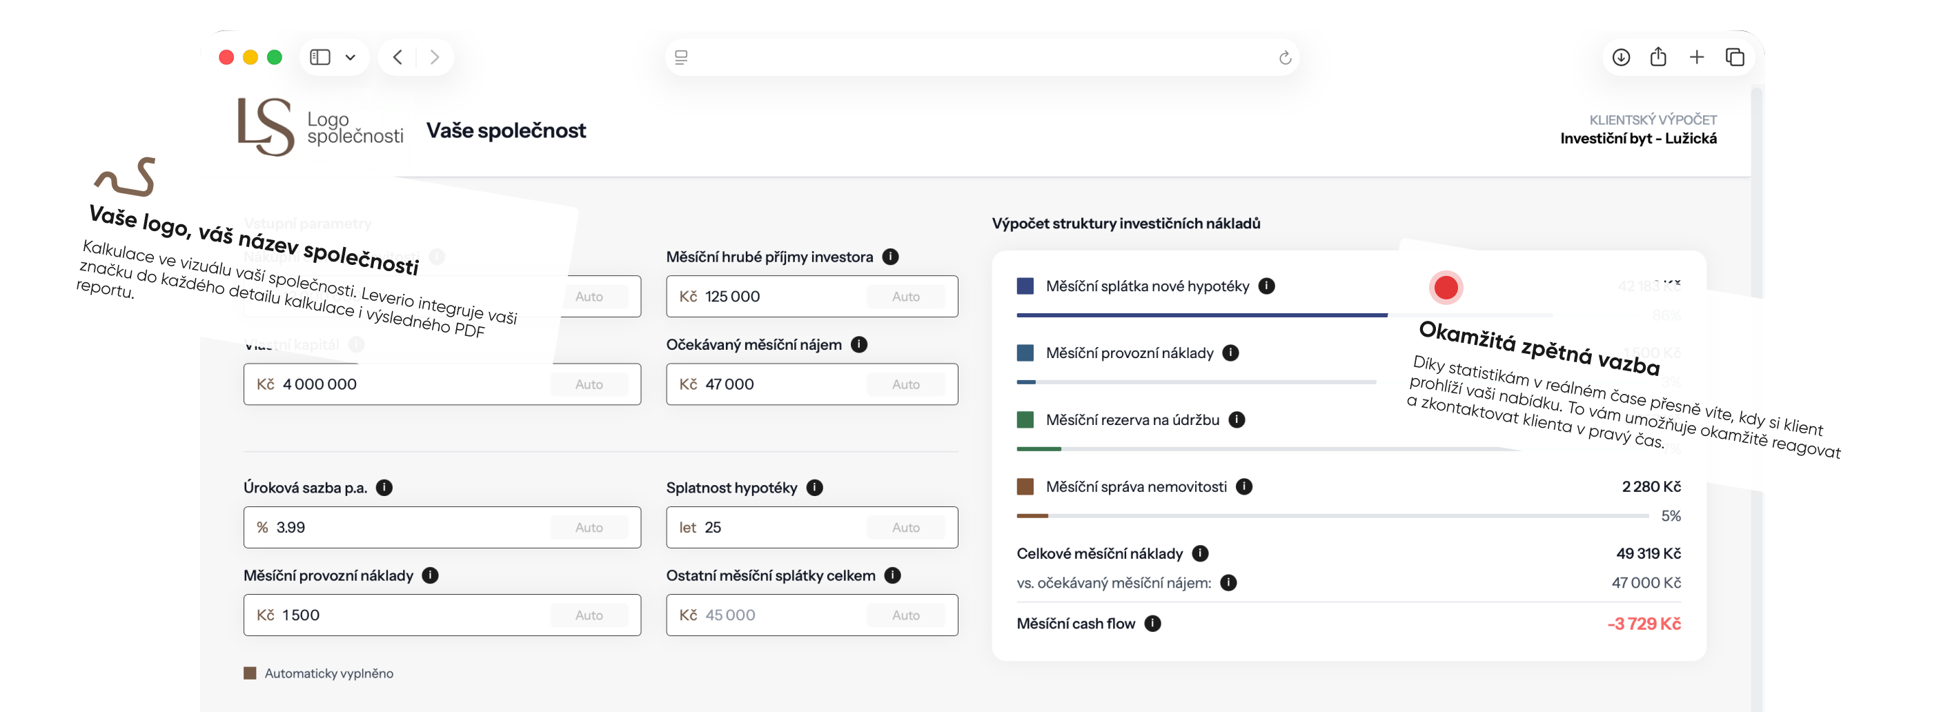Show info for Měsíční správa nemovitosti
1939x712 pixels.
click(x=1244, y=487)
